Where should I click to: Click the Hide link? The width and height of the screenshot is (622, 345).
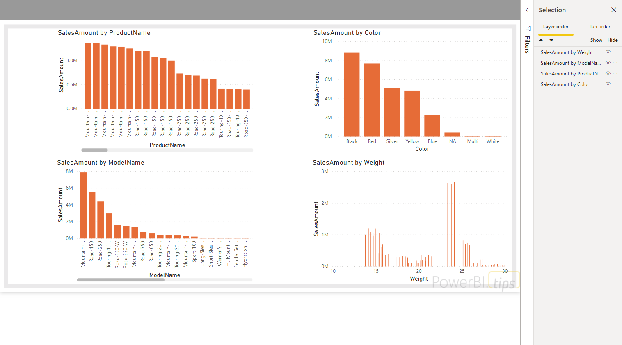(x=613, y=40)
